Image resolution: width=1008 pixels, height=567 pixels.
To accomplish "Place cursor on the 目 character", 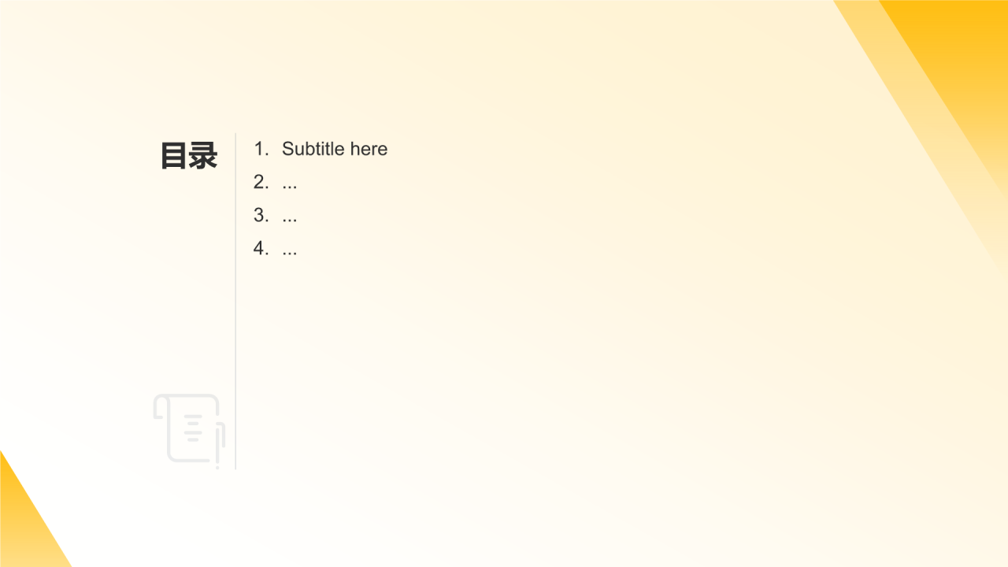I will [174, 155].
